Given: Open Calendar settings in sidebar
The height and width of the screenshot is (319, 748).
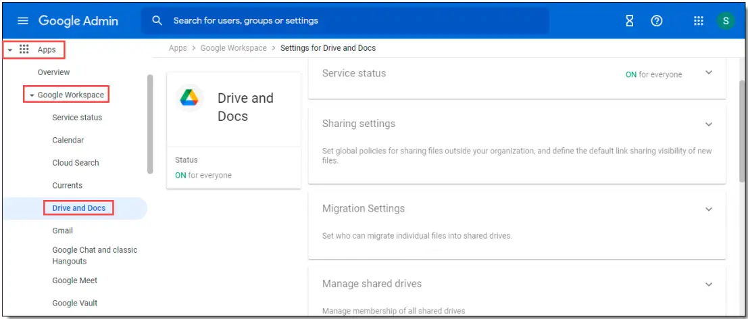Looking at the screenshot, I should click(68, 140).
